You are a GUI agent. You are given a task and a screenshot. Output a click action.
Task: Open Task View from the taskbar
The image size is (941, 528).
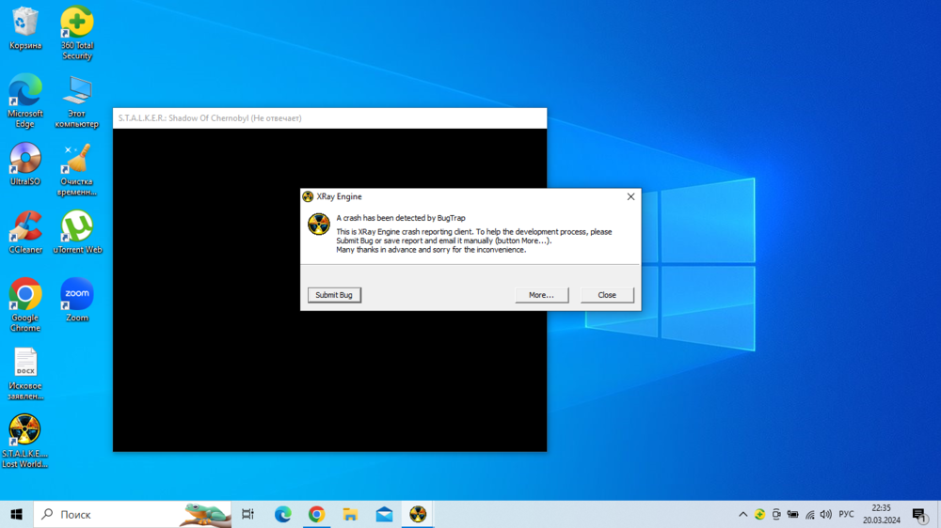pyautogui.click(x=247, y=514)
